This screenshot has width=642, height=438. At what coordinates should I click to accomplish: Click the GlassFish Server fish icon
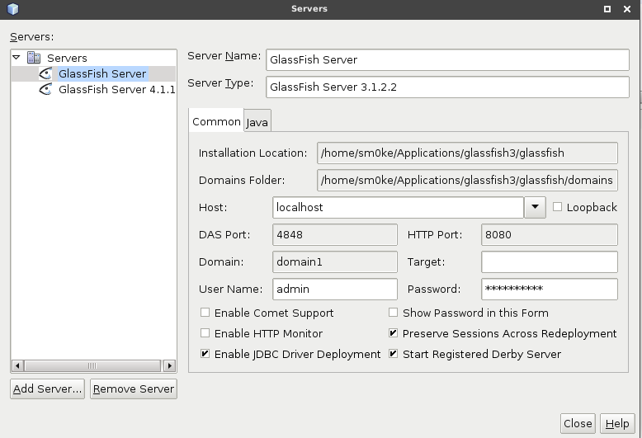click(x=45, y=73)
